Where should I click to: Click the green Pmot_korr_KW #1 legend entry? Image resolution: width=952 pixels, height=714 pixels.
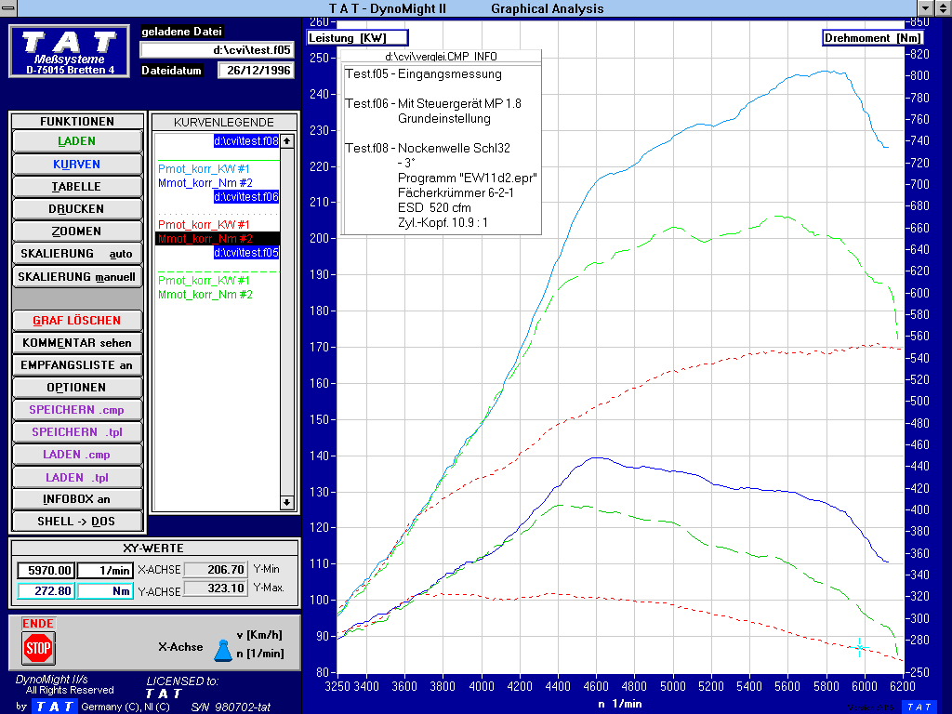(x=204, y=281)
